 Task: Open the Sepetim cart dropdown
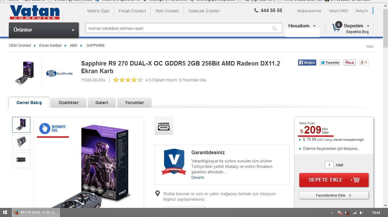pos(356,26)
